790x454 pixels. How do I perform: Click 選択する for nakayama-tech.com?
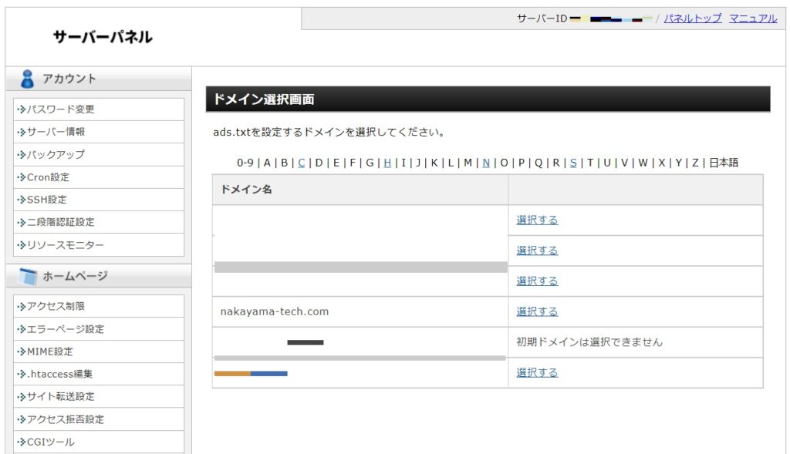pos(537,311)
